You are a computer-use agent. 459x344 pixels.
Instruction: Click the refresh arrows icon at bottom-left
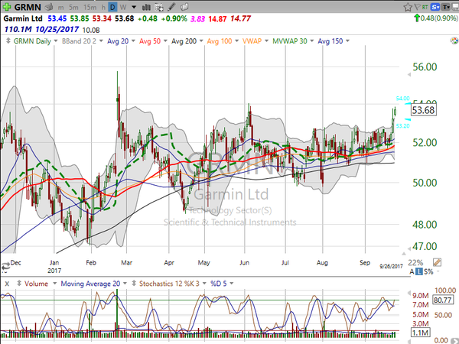(x=5, y=267)
